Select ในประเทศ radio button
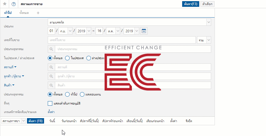 67,58
